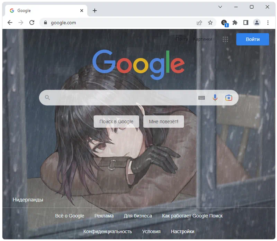Image resolution: width=277 pixels, height=241 pixels.
Task: Open the Почта link
Action: (x=181, y=39)
